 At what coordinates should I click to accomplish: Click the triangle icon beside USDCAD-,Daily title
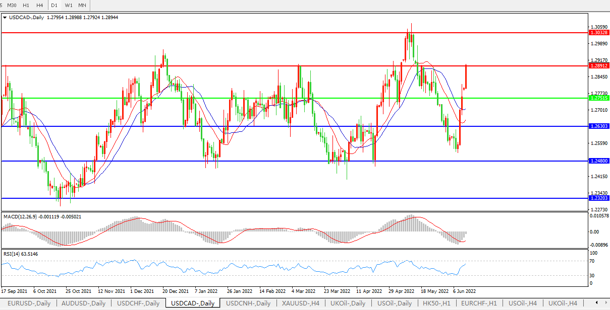click(x=5, y=17)
